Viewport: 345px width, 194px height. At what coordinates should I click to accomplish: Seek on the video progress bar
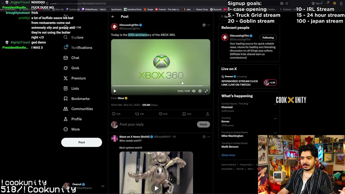pyautogui.click(x=161, y=86)
